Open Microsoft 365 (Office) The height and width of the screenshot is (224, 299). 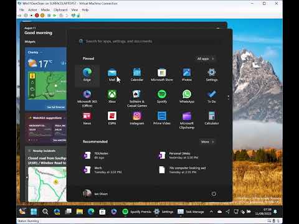tap(87, 98)
